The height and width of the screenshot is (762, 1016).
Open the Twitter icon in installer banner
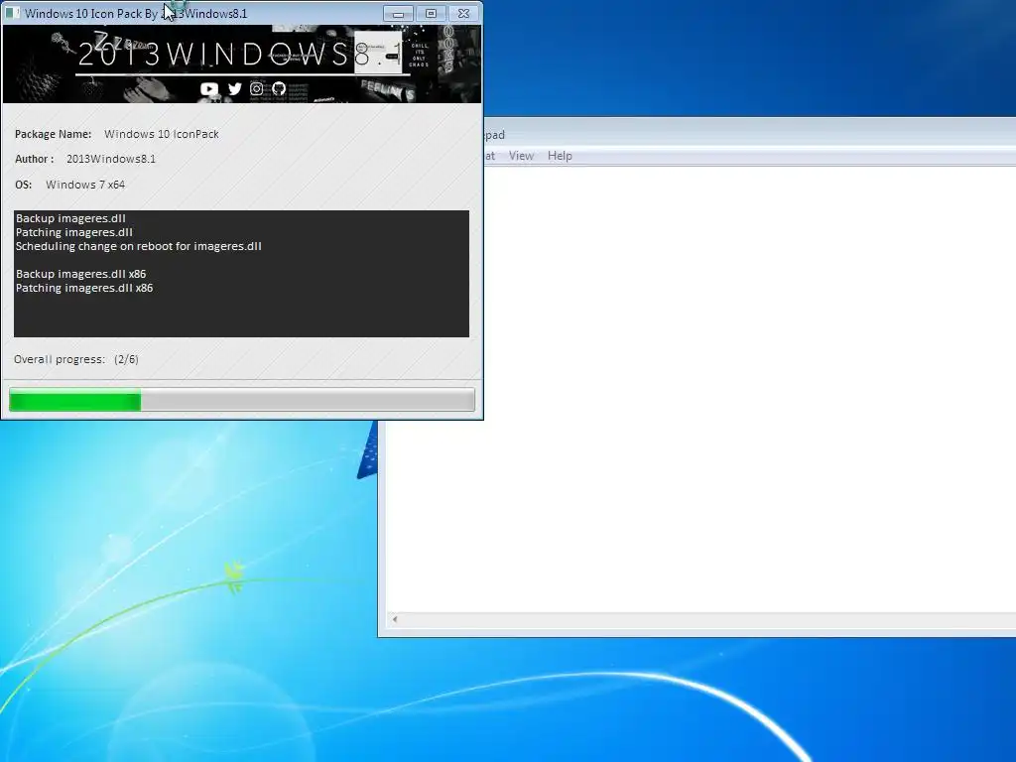point(234,88)
